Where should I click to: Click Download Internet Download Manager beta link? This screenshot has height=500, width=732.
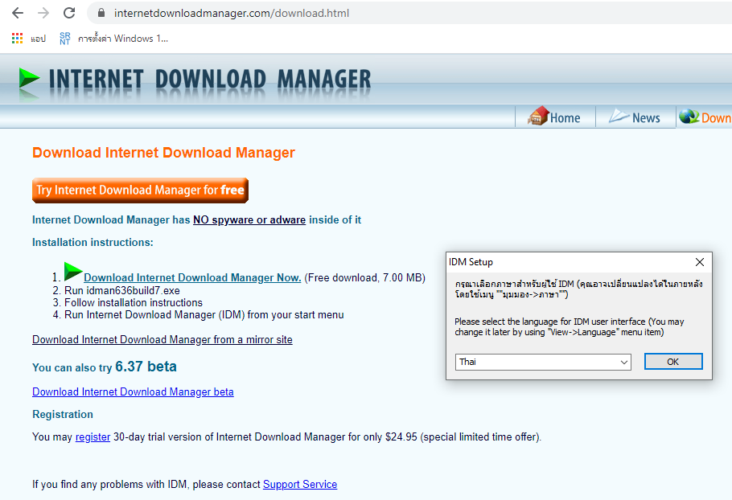click(133, 392)
